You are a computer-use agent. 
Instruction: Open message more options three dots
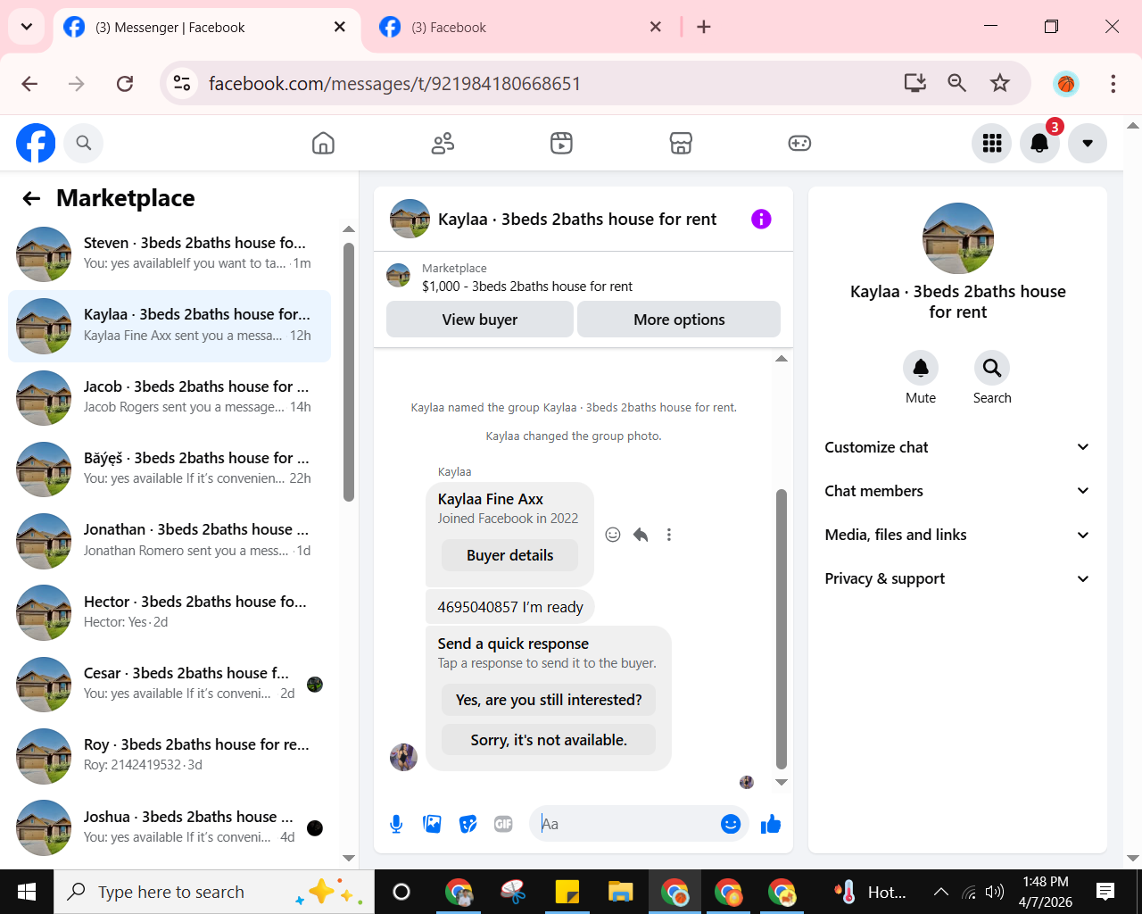(669, 535)
